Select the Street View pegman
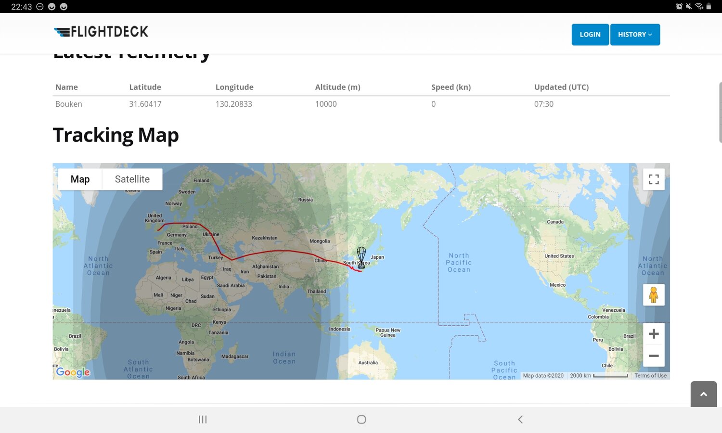Screen dimensions: 722x433 coord(654,294)
